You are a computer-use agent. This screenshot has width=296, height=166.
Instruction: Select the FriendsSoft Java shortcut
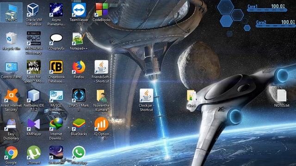click(x=102, y=72)
